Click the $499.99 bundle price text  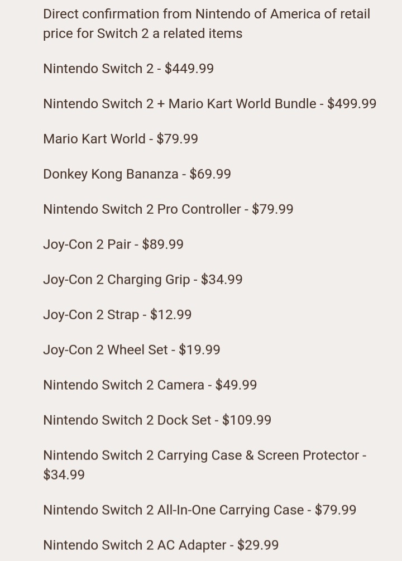(352, 103)
